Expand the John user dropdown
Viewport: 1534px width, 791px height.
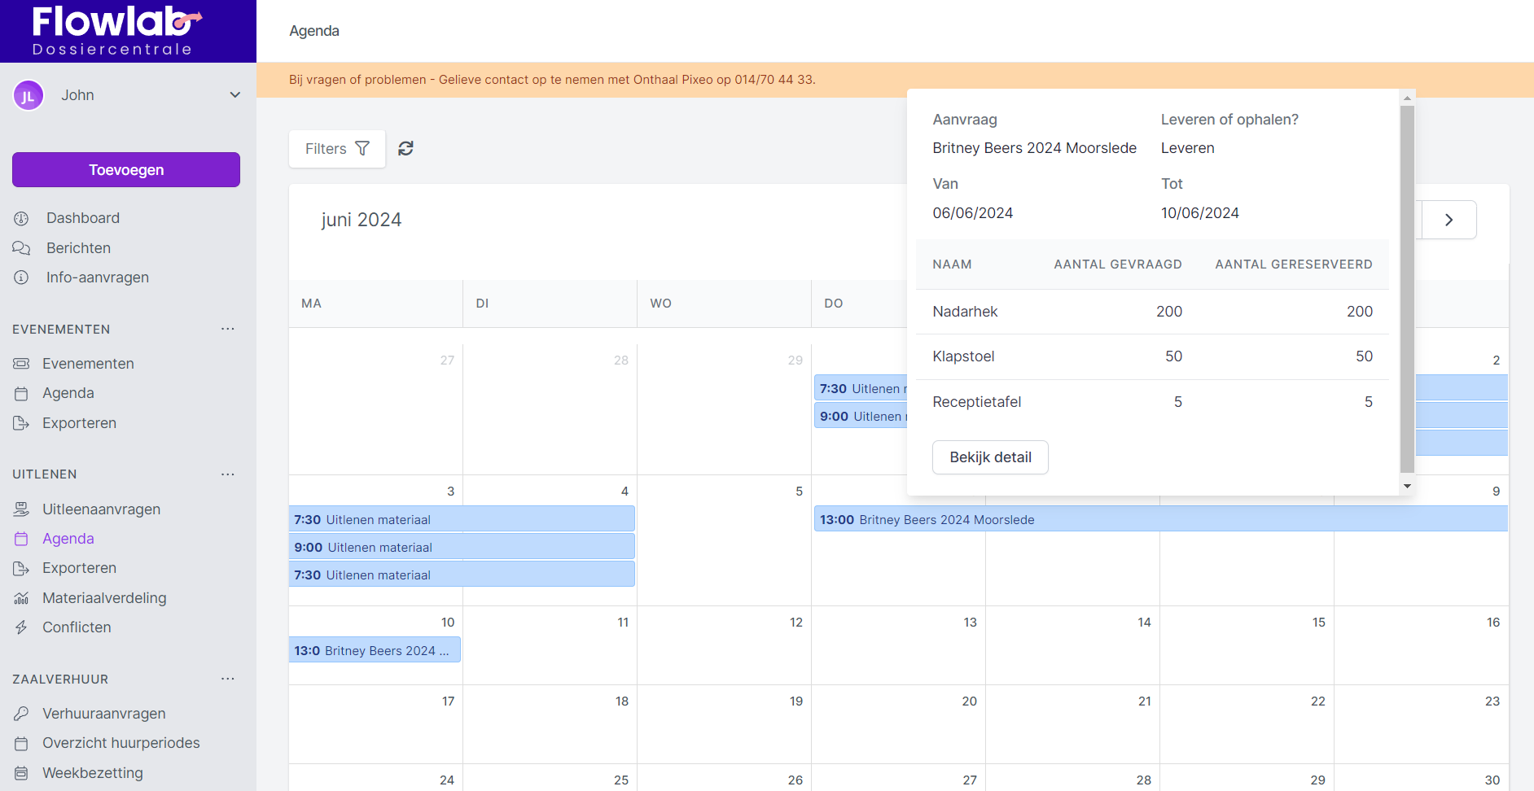coord(234,95)
